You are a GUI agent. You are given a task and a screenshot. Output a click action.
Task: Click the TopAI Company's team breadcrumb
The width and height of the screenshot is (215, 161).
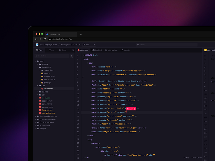48,45
